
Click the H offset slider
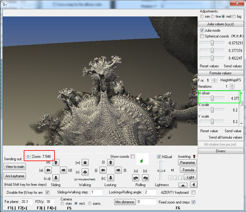tap(212, 98)
